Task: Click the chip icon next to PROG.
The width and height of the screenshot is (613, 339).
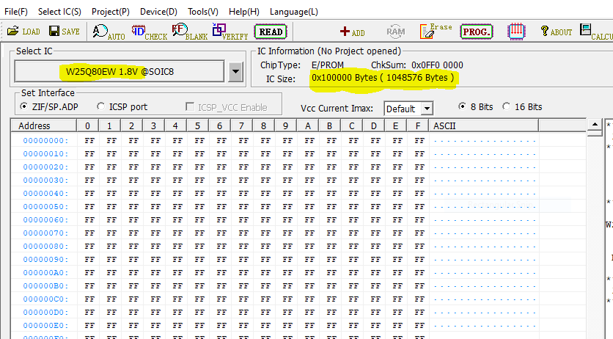Action: click(516, 32)
